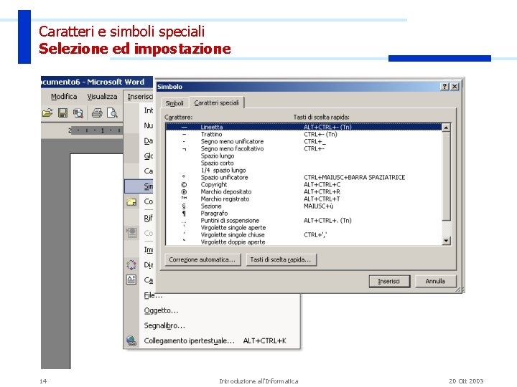
Task: Click the text box icon beside Ca entry
Action: tap(131, 279)
